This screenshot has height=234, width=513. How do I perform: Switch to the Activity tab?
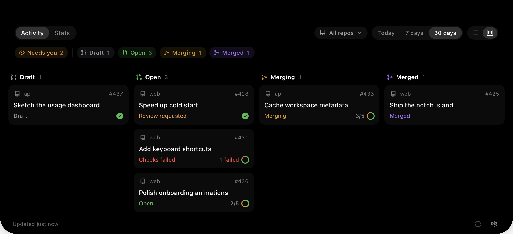(32, 33)
